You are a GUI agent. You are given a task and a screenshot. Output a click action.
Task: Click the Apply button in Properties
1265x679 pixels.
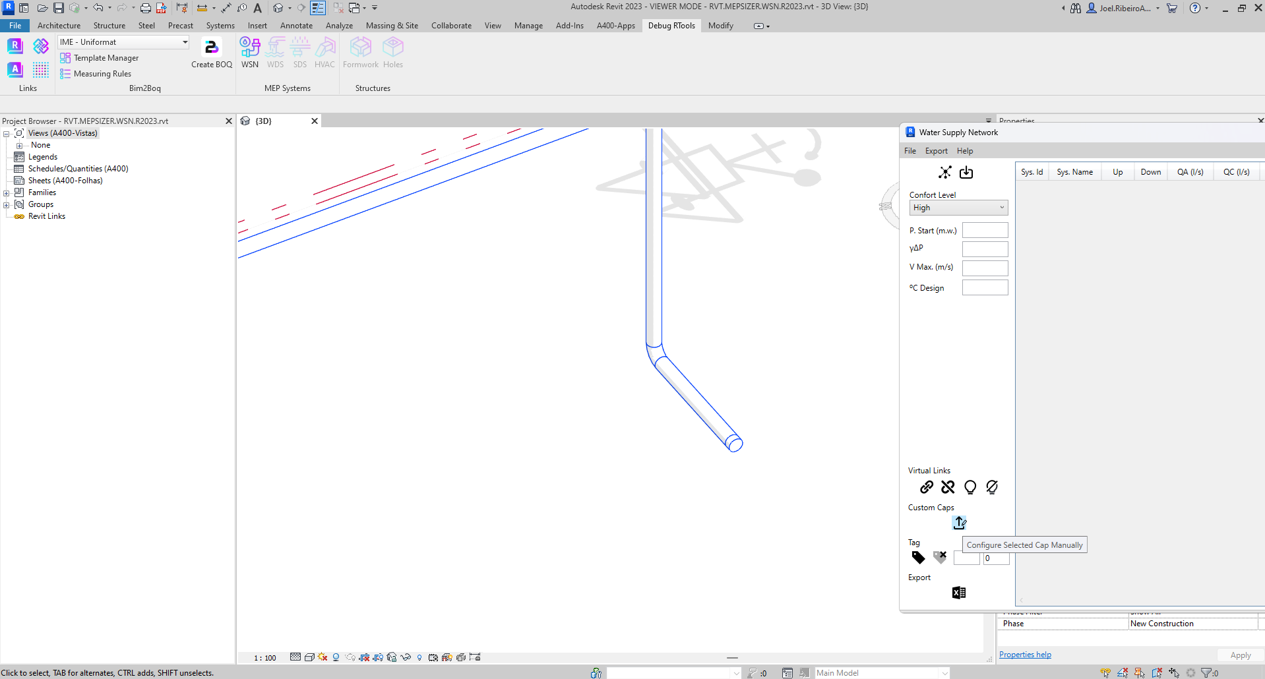(1240, 655)
